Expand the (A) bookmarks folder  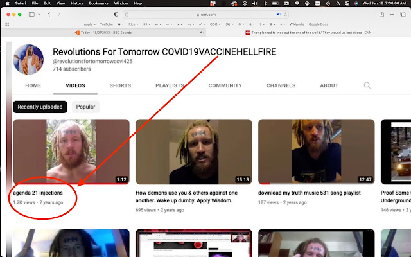[x=229, y=24]
